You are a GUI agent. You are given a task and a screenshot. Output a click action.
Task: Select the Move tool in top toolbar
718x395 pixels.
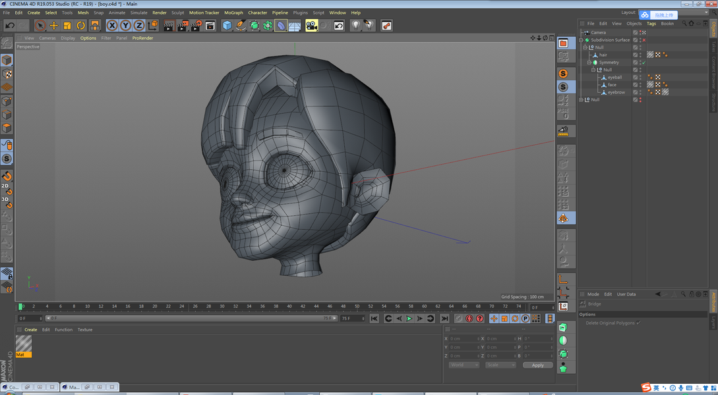[53, 26]
